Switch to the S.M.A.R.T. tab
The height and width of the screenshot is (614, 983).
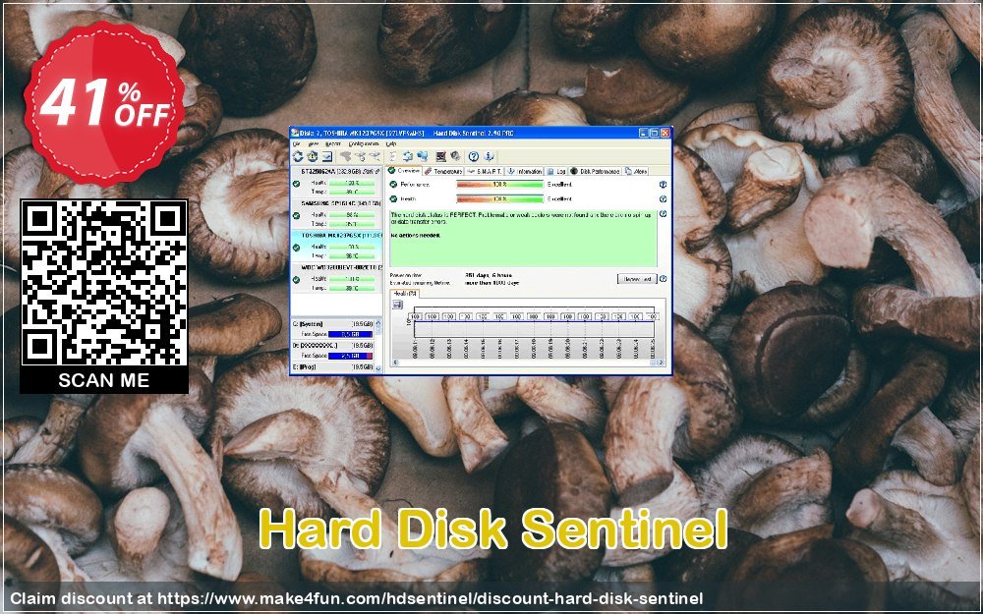pos(485,171)
